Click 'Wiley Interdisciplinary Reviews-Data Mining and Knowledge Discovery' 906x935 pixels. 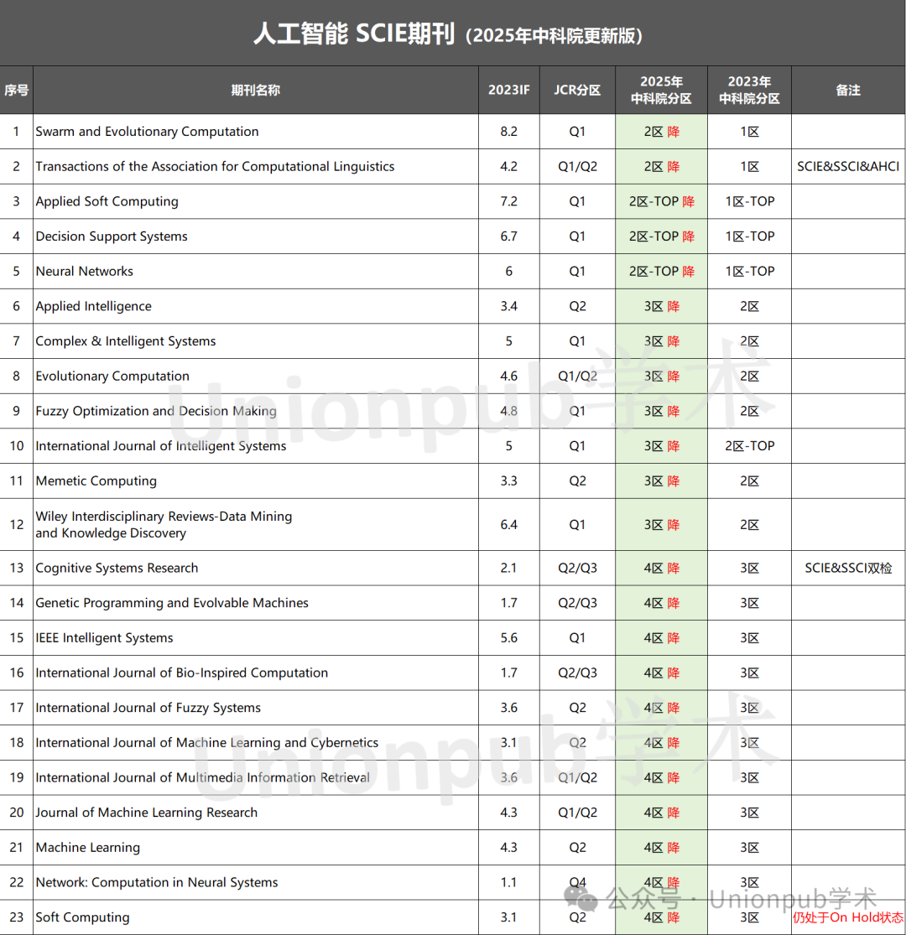[164, 524]
